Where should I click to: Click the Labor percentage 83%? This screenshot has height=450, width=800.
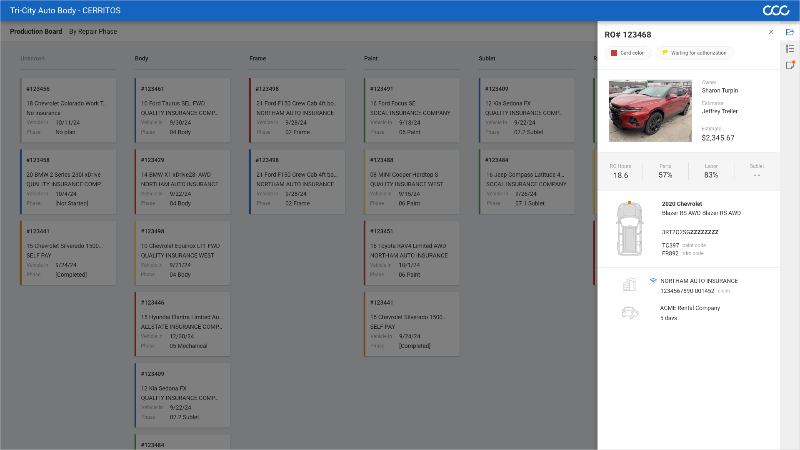pos(711,175)
